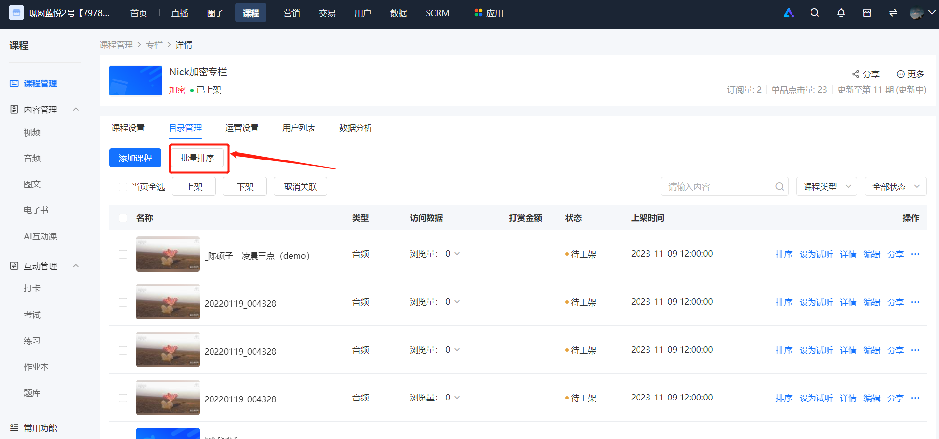The image size is (939, 439).
Task: Click the 添加课程 button
Action: coord(135,158)
